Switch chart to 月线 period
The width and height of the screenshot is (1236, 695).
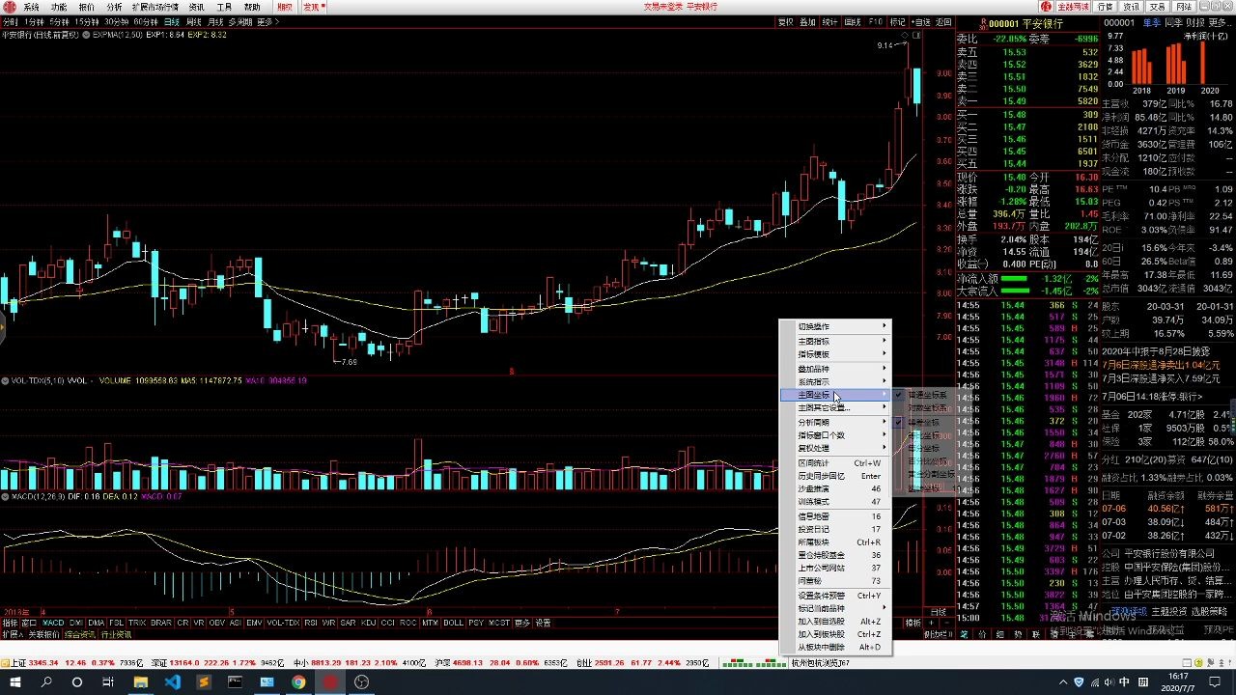click(215, 21)
